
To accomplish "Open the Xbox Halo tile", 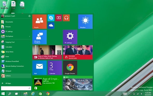I will tap(78, 83).
